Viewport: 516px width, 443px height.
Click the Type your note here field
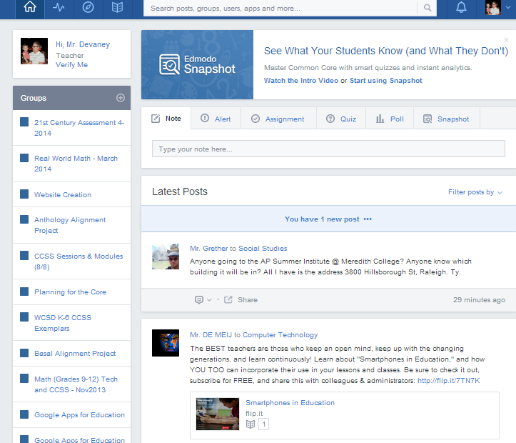click(328, 149)
